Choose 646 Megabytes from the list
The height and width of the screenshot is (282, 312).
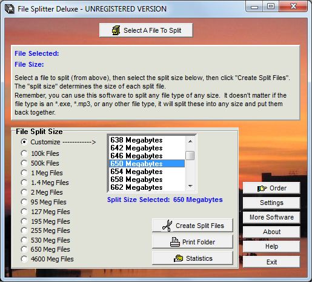[147, 156]
